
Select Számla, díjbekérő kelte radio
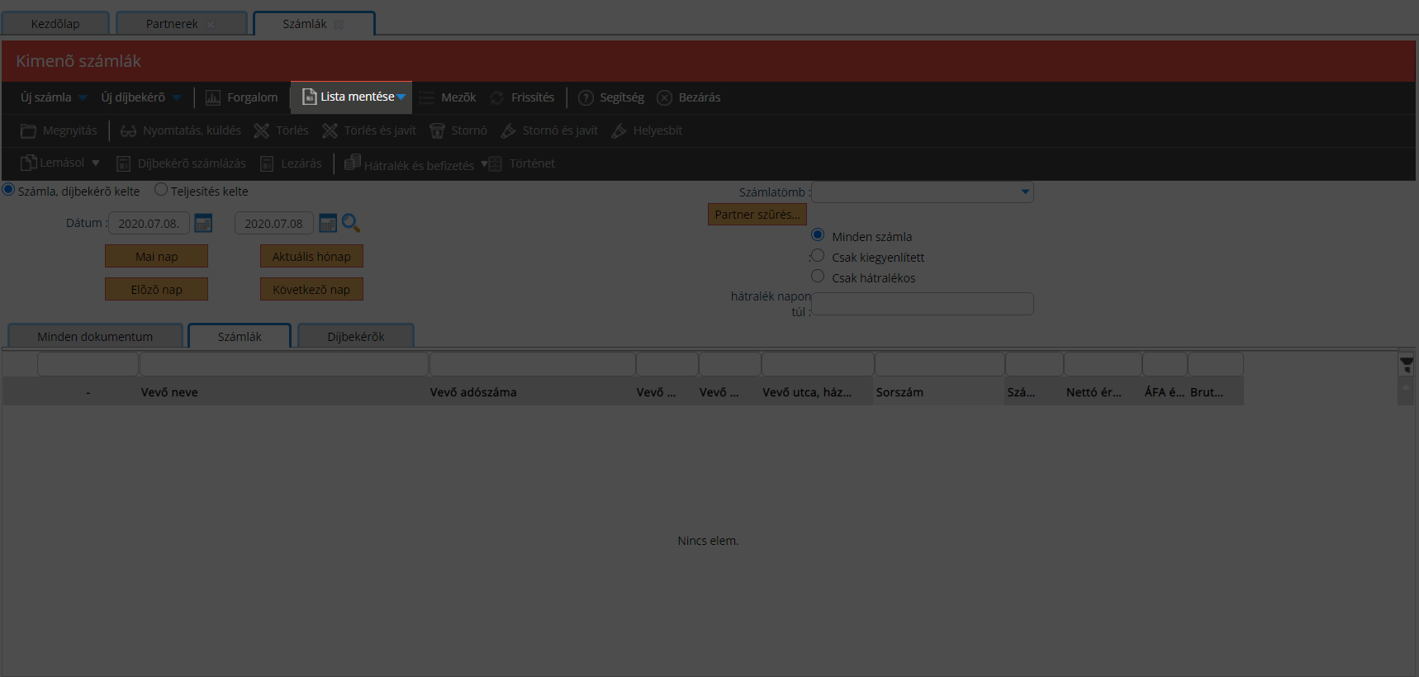[8, 190]
